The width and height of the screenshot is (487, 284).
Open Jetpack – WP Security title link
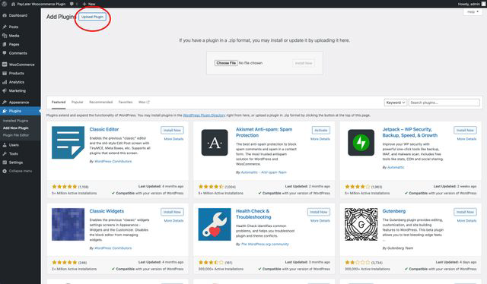pos(410,132)
